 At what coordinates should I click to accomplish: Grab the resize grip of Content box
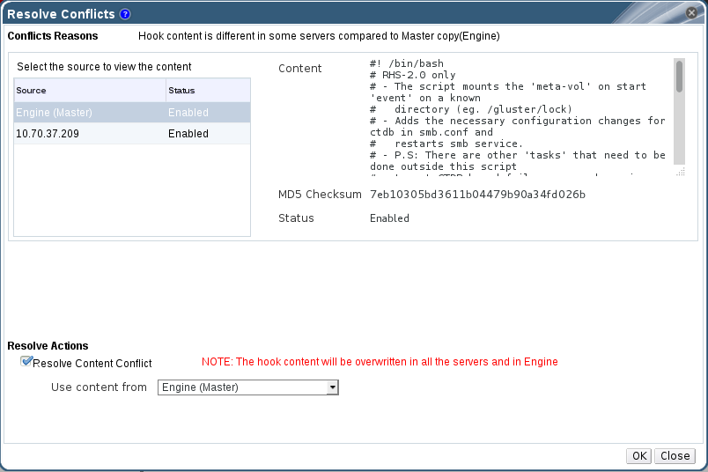click(x=680, y=173)
